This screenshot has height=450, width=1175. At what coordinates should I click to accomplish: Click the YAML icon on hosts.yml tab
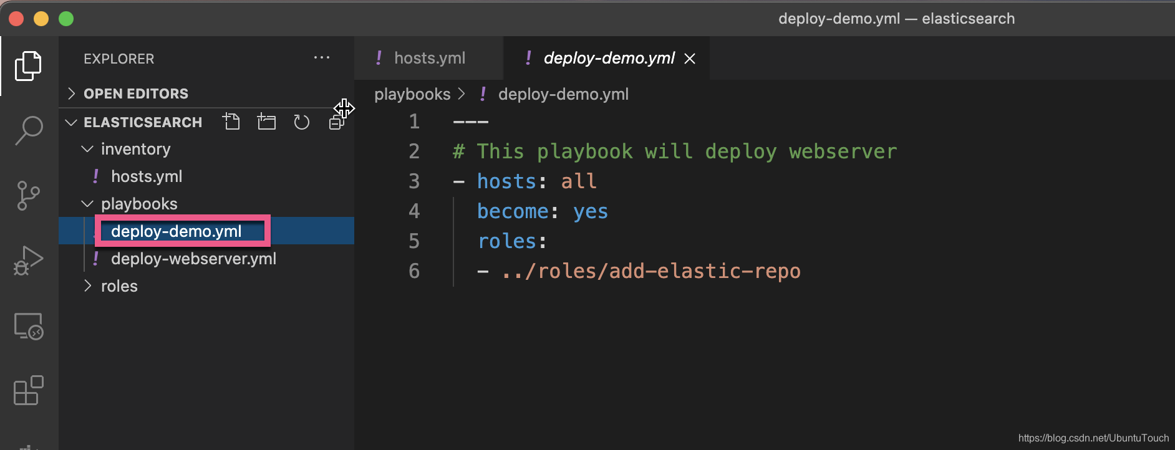pyautogui.click(x=379, y=58)
